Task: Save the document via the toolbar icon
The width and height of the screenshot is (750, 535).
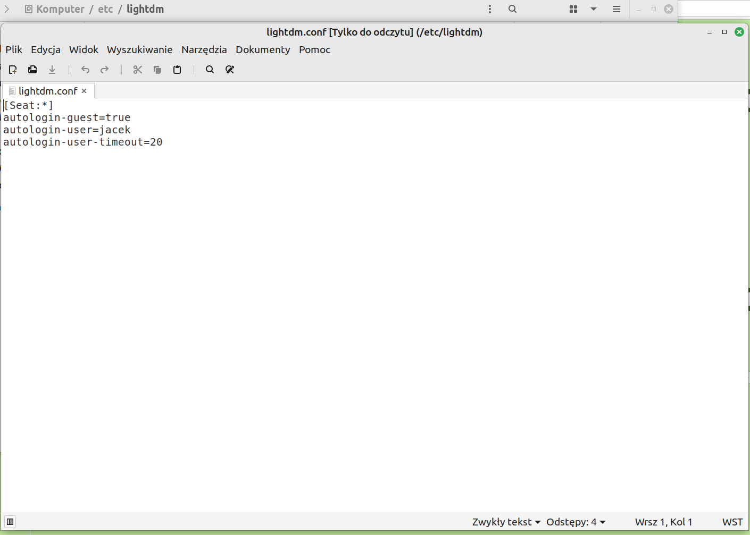Action: click(x=52, y=70)
